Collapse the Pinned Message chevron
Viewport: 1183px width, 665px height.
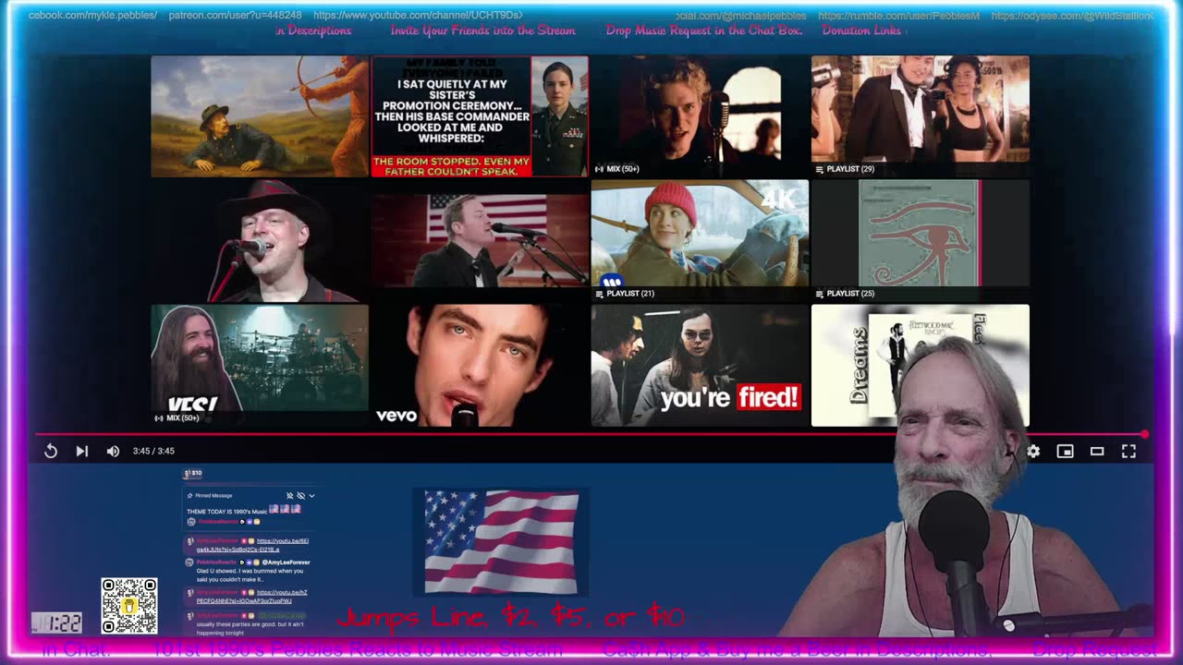coord(311,496)
